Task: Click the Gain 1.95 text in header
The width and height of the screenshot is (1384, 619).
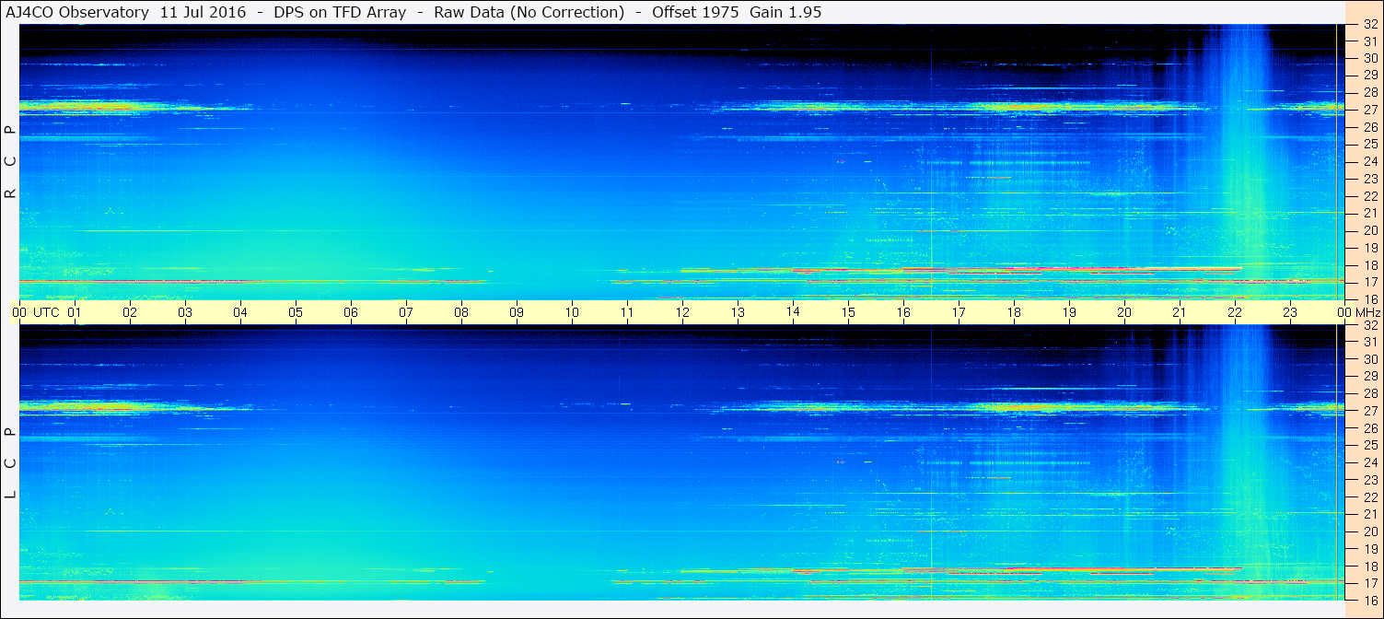Action: [x=785, y=12]
